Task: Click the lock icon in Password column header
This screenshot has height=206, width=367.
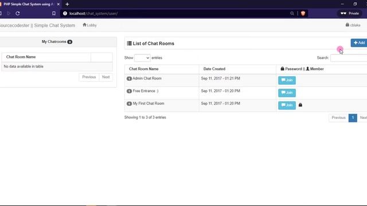Action: [282, 69]
